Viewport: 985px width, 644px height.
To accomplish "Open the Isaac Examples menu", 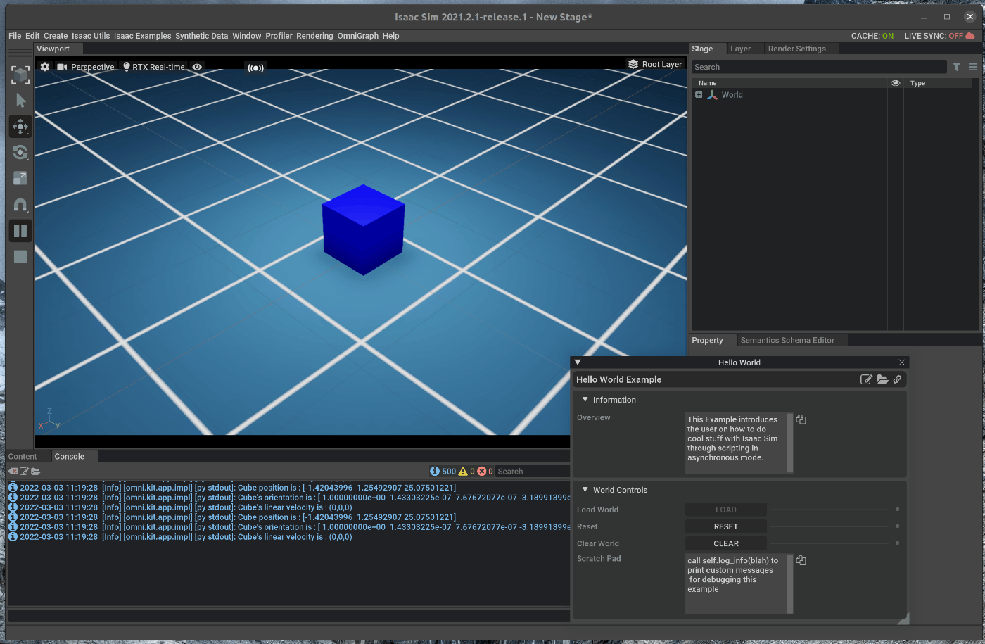I will [143, 36].
